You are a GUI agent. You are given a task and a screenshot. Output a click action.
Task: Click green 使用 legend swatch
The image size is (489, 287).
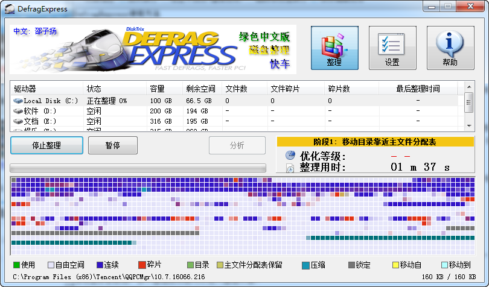point(16,265)
